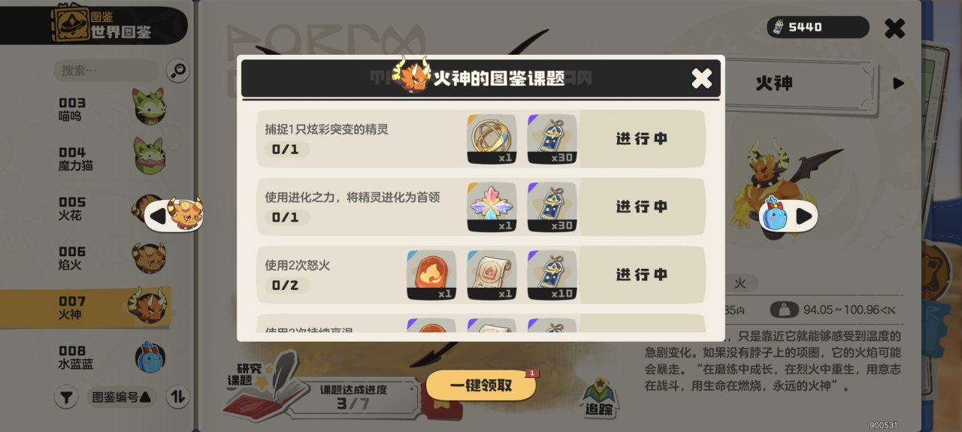The width and height of the screenshot is (962, 432).
Task: Click in the 搜索 search field
Action: [x=106, y=71]
